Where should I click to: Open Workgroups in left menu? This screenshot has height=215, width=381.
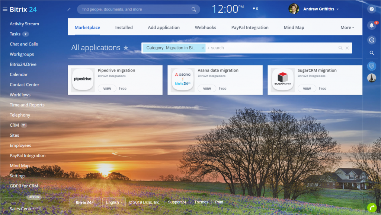click(x=22, y=54)
